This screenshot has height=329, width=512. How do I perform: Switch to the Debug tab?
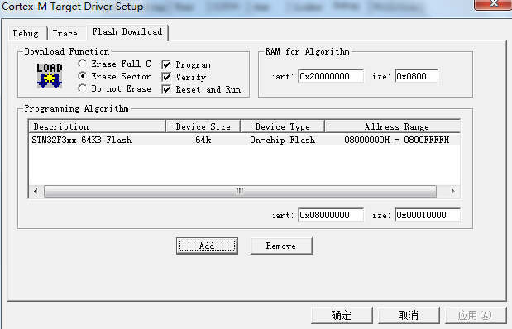pos(26,33)
